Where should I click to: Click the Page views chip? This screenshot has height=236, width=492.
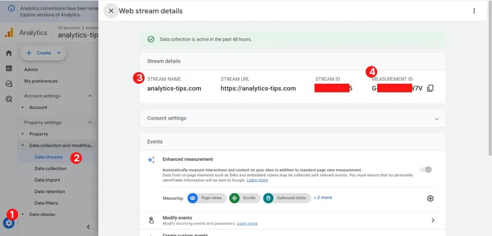tap(207, 198)
